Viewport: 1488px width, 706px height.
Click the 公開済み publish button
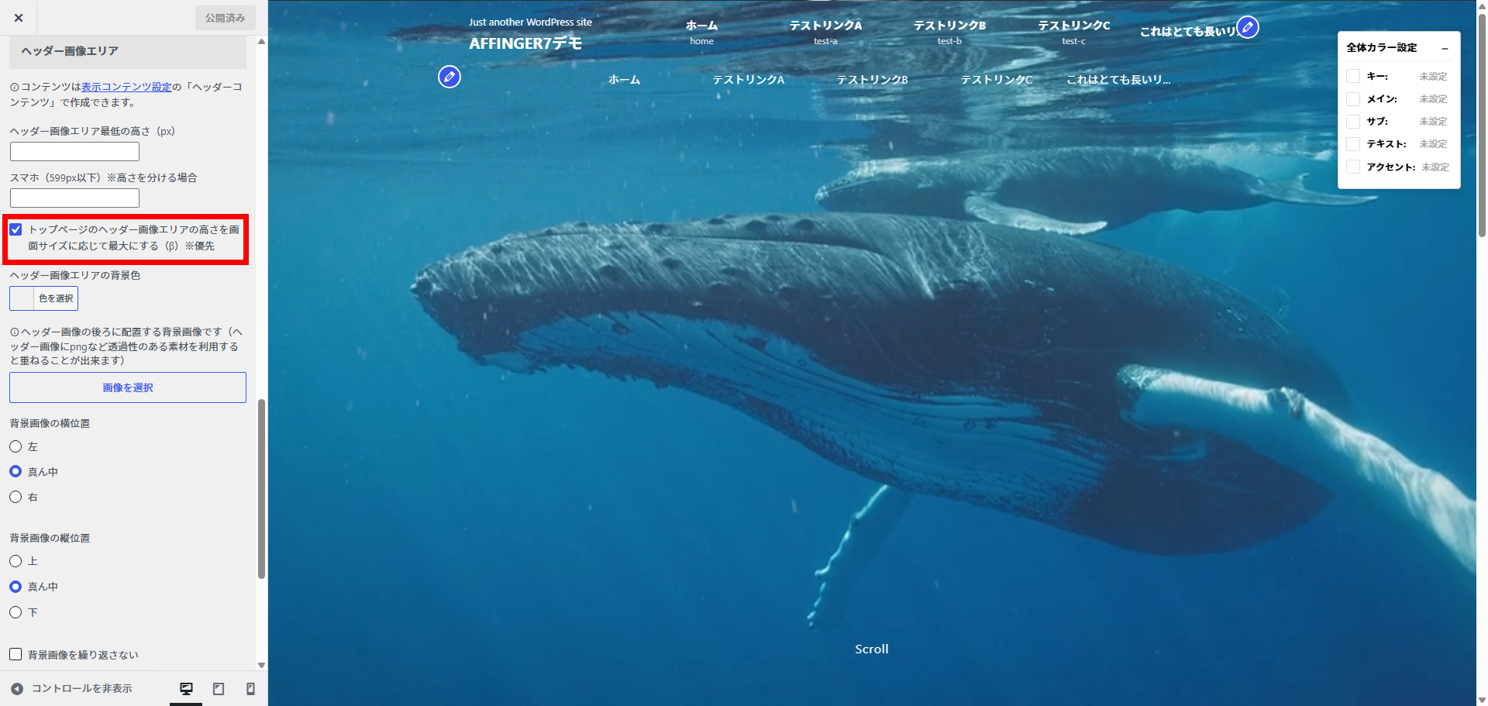[x=225, y=18]
